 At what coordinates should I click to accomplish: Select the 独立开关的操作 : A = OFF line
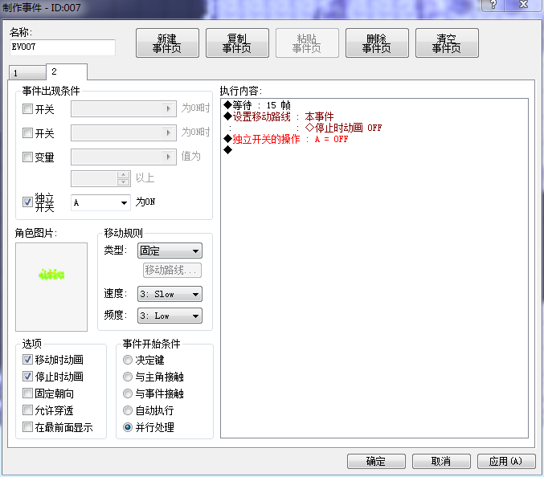286,139
